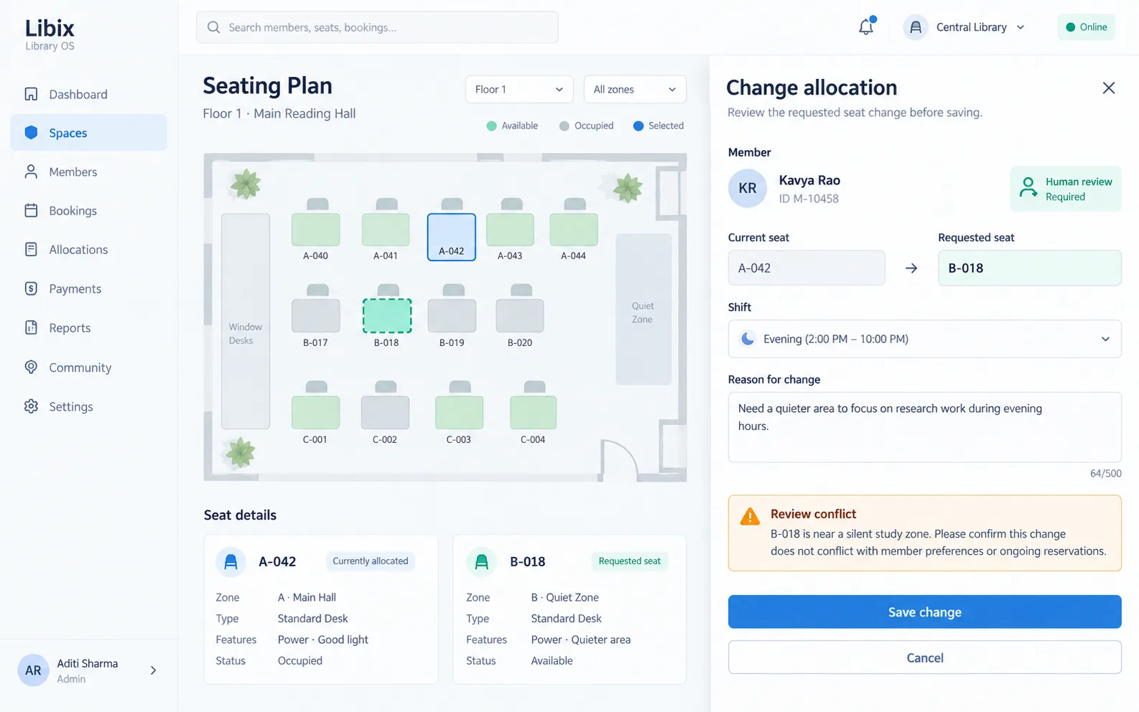Click the Save change button
This screenshot has width=1139, height=712.
pyautogui.click(x=924, y=612)
